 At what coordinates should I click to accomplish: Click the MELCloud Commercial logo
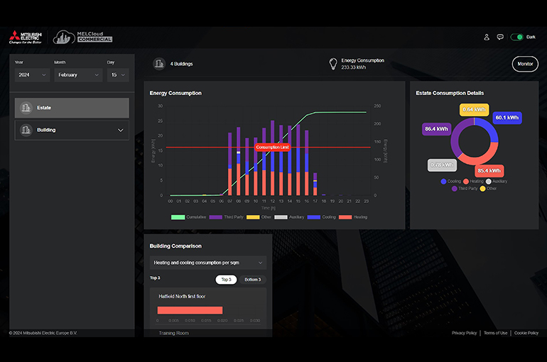click(83, 37)
